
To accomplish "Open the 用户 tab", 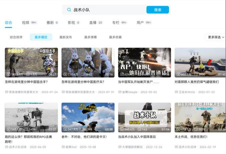I will pyautogui.click(x=144, y=23).
